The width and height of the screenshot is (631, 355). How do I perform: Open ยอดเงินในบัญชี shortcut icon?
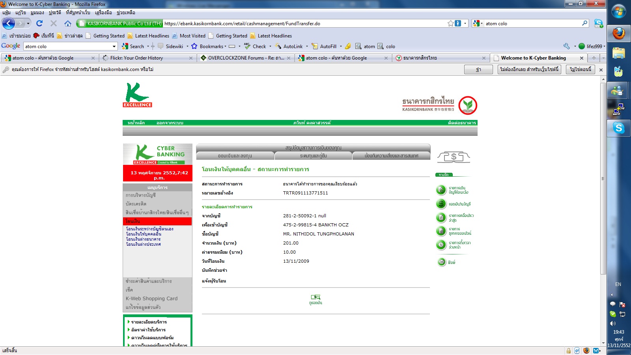tap(441, 204)
